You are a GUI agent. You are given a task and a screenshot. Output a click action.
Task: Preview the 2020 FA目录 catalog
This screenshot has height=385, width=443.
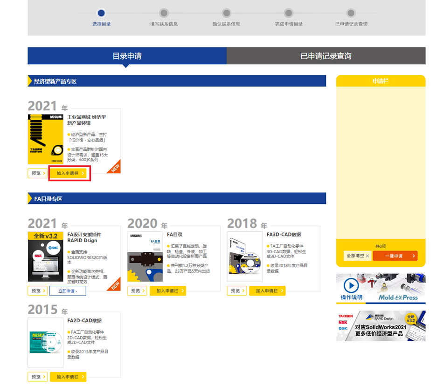pyautogui.click(x=137, y=291)
